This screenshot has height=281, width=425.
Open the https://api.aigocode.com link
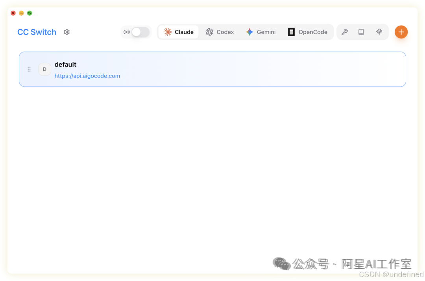pos(87,76)
